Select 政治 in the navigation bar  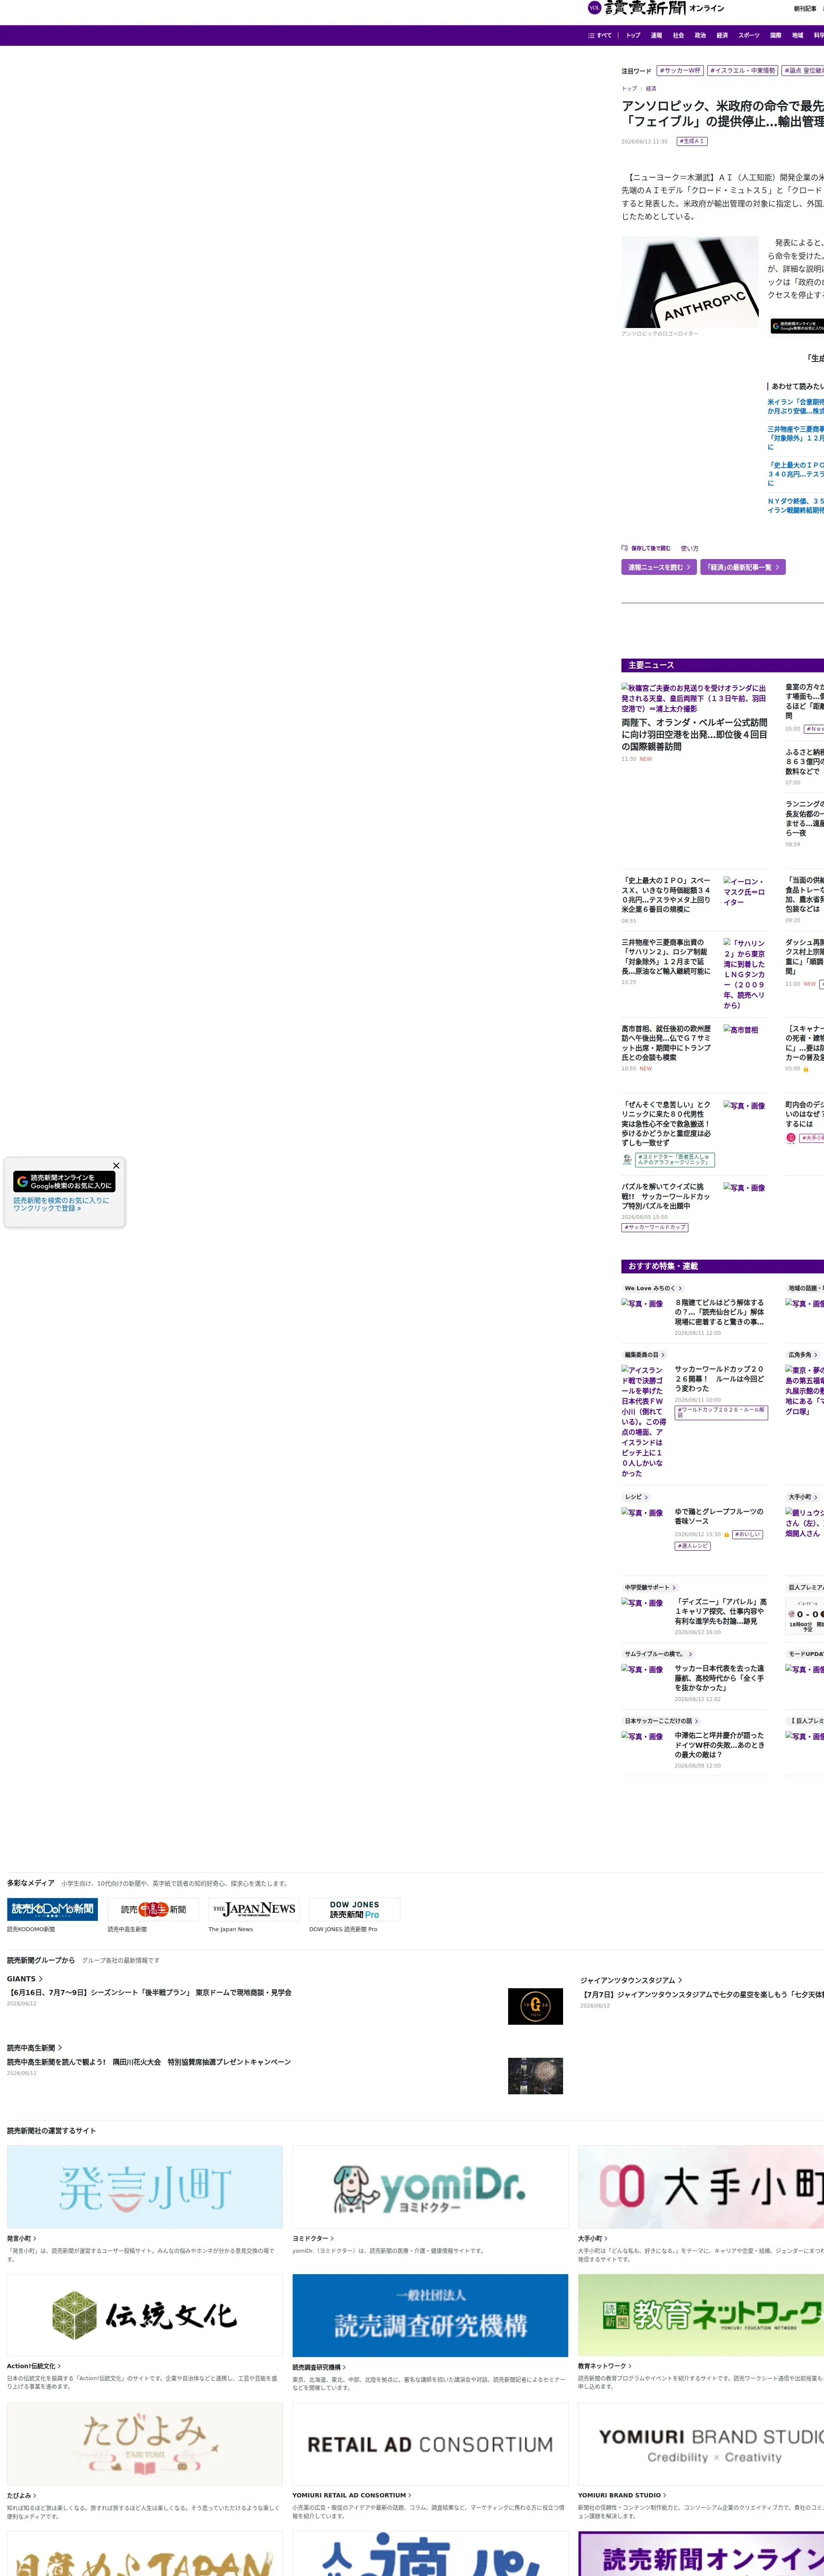pos(700,35)
